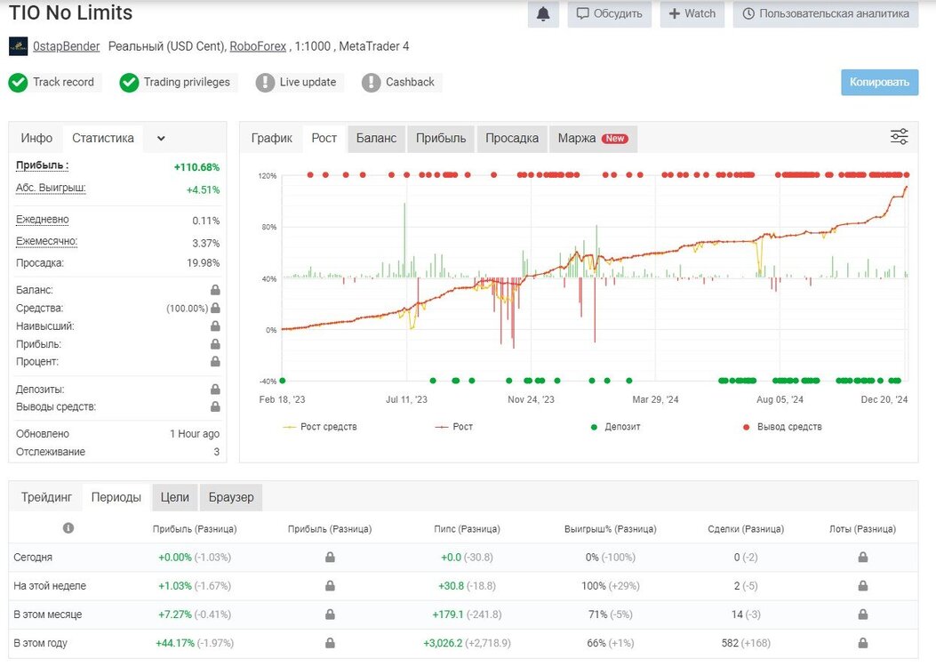This screenshot has width=936, height=667.
Task: Click the На этой неделе profit lock icon
Action: click(330, 586)
